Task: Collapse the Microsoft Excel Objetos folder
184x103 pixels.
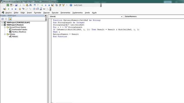Action: tap(5, 27)
